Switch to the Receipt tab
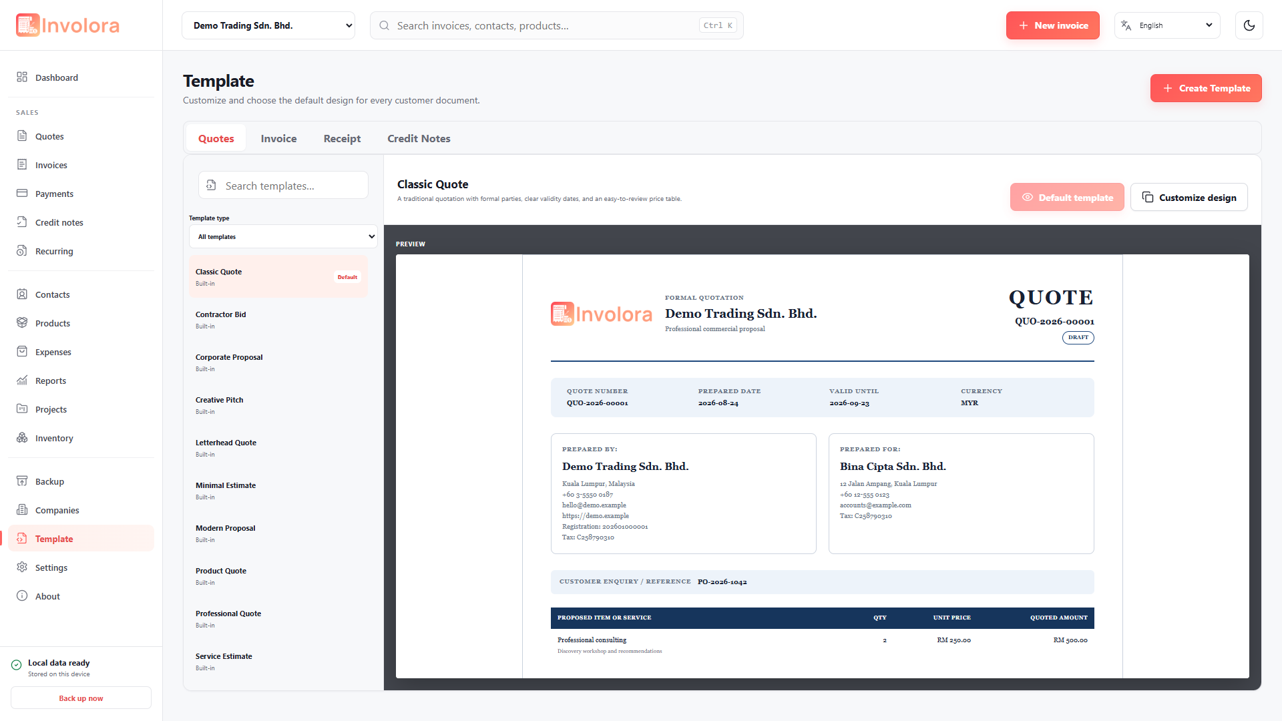The image size is (1282, 721). tap(342, 138)
